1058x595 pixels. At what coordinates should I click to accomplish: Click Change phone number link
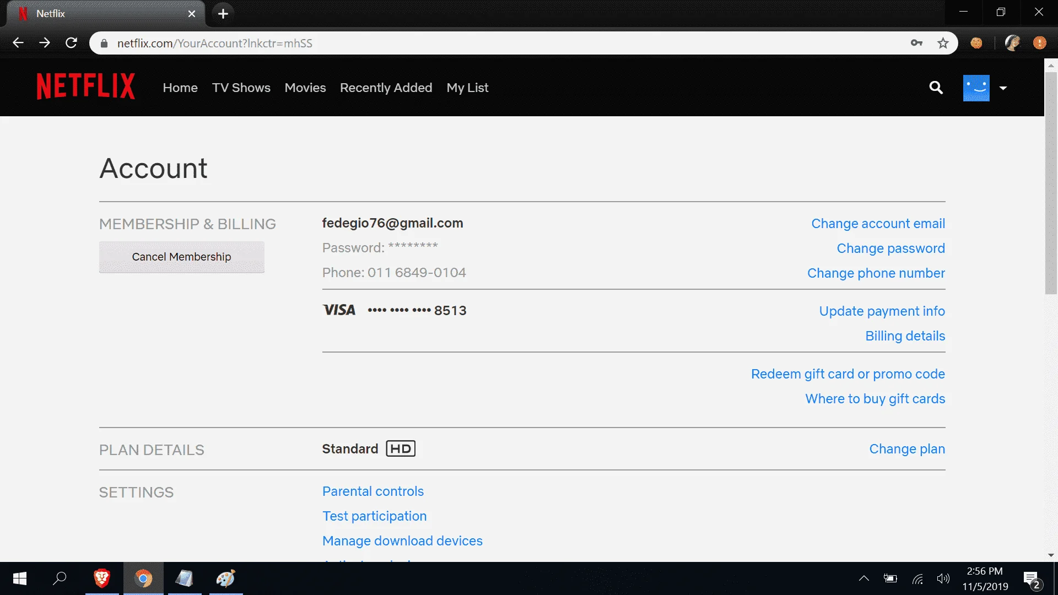(876, 273)
